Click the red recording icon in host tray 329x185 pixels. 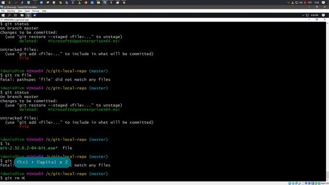point(305,3)
